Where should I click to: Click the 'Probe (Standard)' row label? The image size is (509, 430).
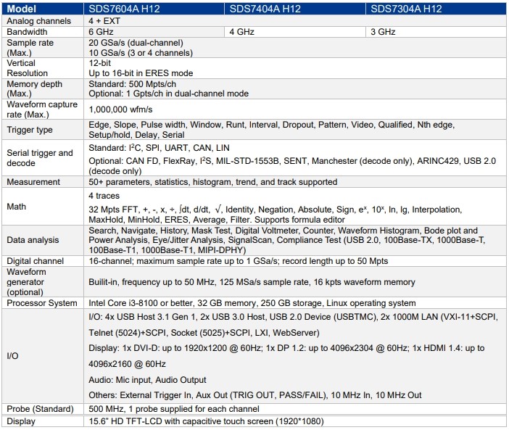[x=38, y=409]
